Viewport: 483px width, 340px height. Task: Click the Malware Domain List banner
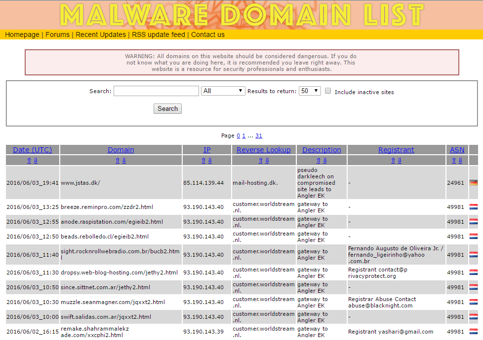[241, 15]
